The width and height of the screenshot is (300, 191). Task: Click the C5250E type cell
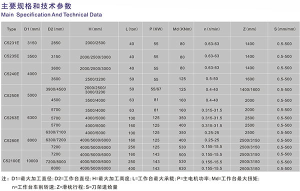click(x=11, y=95)
